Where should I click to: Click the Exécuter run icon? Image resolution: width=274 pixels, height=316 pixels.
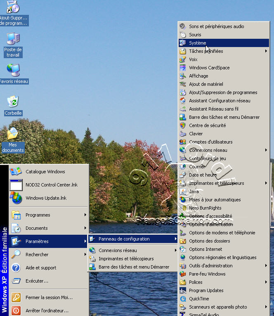click(x=16, y=281)
